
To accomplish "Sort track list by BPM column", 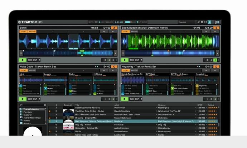I will point(200,105).
